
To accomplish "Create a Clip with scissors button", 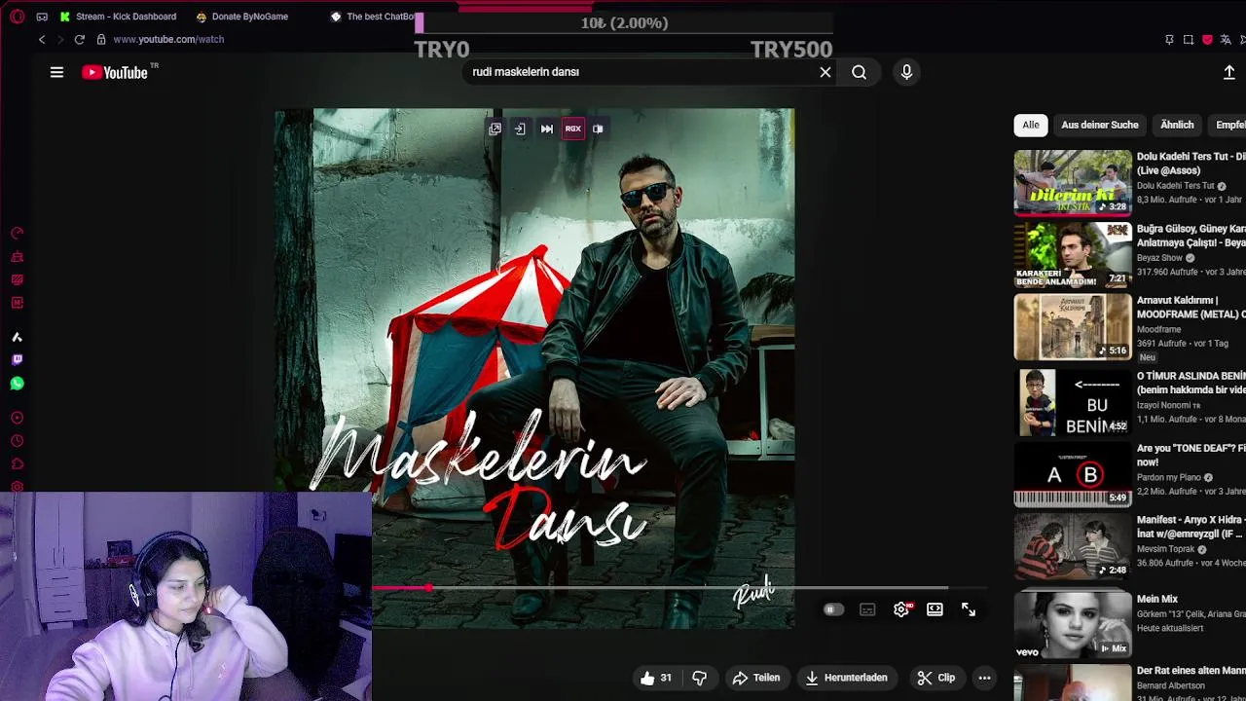I will click(936, 678).
